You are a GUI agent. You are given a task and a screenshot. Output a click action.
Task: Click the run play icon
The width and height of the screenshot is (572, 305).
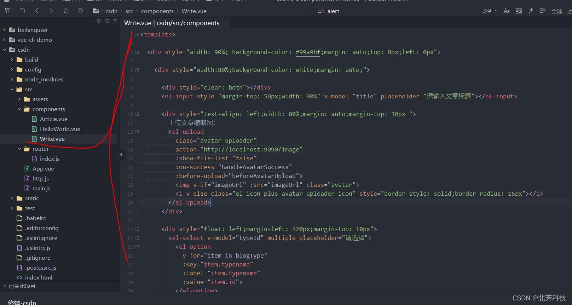pyautogui.click(x=80, y=11)
